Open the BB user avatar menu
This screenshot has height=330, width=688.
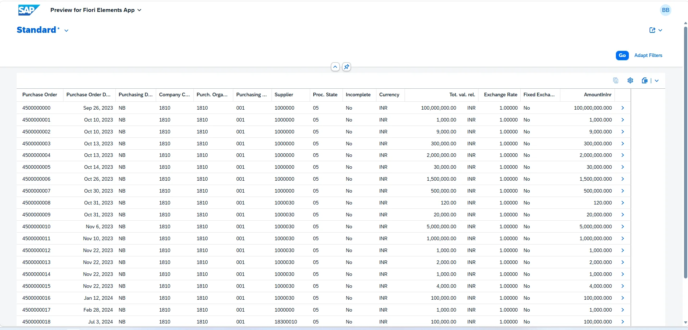click(x=665, y=10)
